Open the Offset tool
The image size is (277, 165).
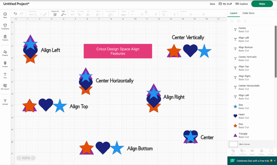(x=98, y=15)
